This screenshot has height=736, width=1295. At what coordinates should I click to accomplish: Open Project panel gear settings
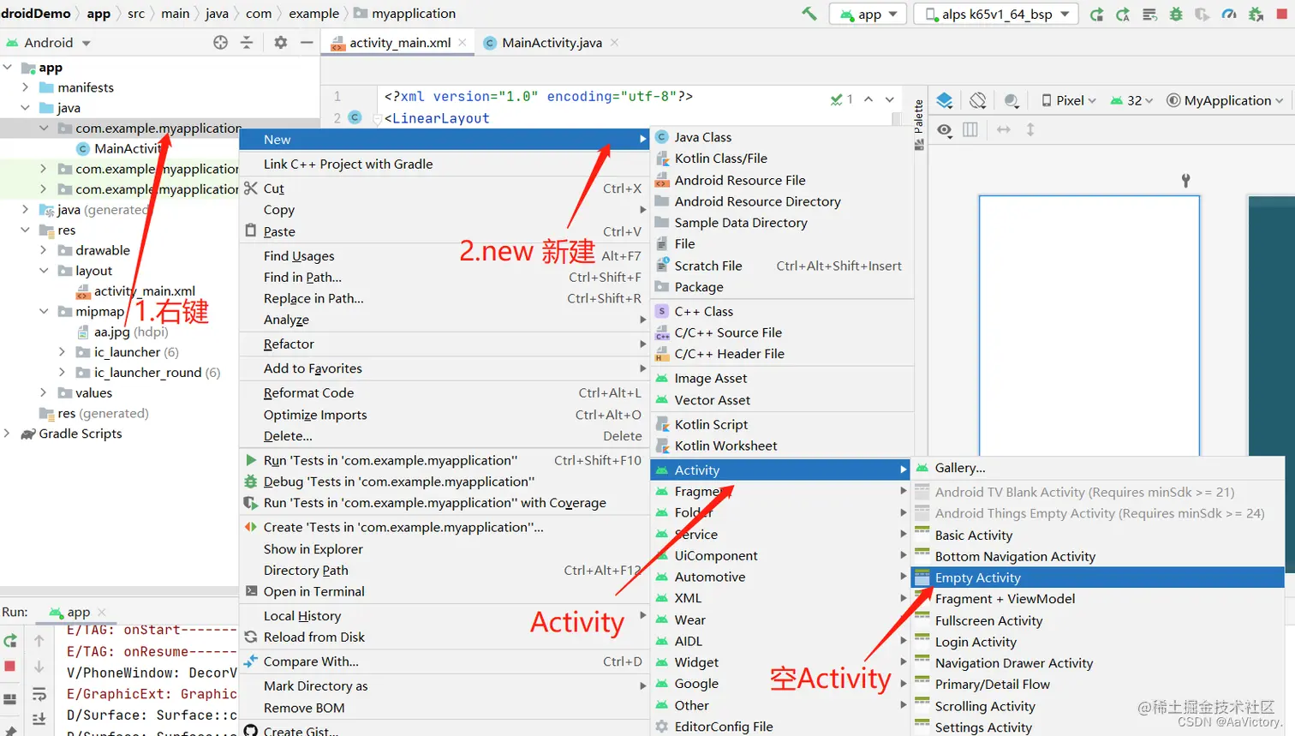click(x=281, y=42)
